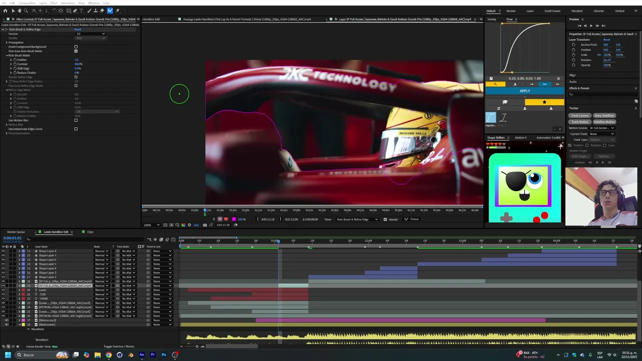Mute the Motore.mp3 layer audio
The width and height of the screenshot is (642, 361).
7,320
